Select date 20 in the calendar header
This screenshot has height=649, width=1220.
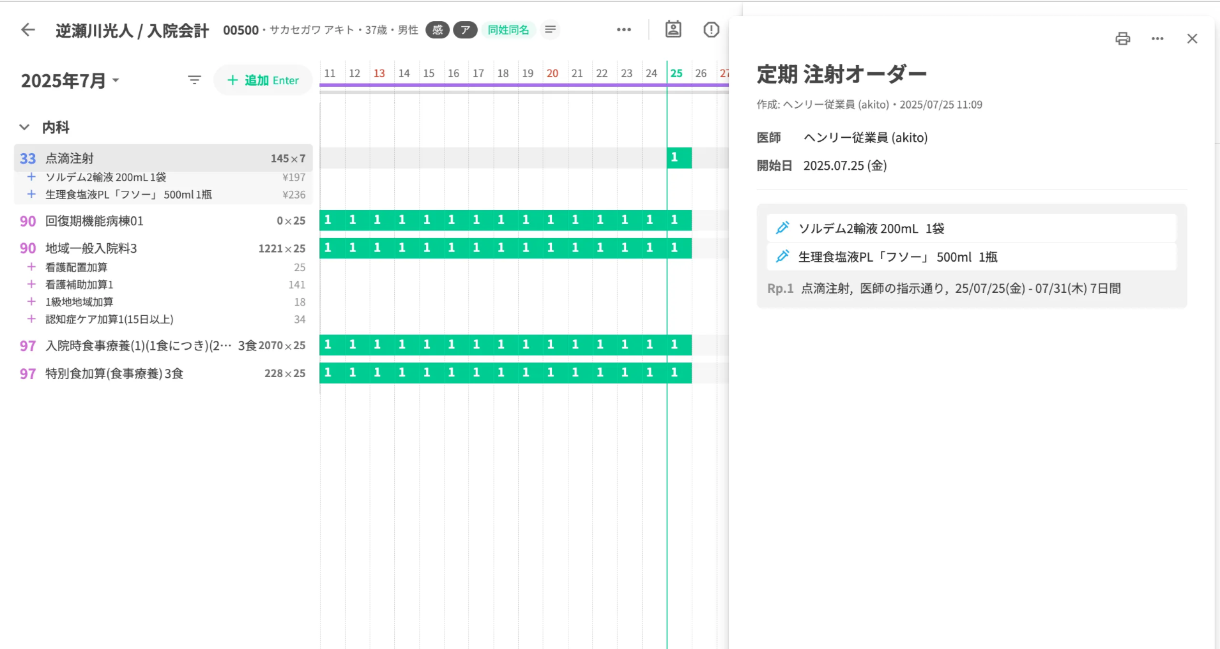click(553, 73)
